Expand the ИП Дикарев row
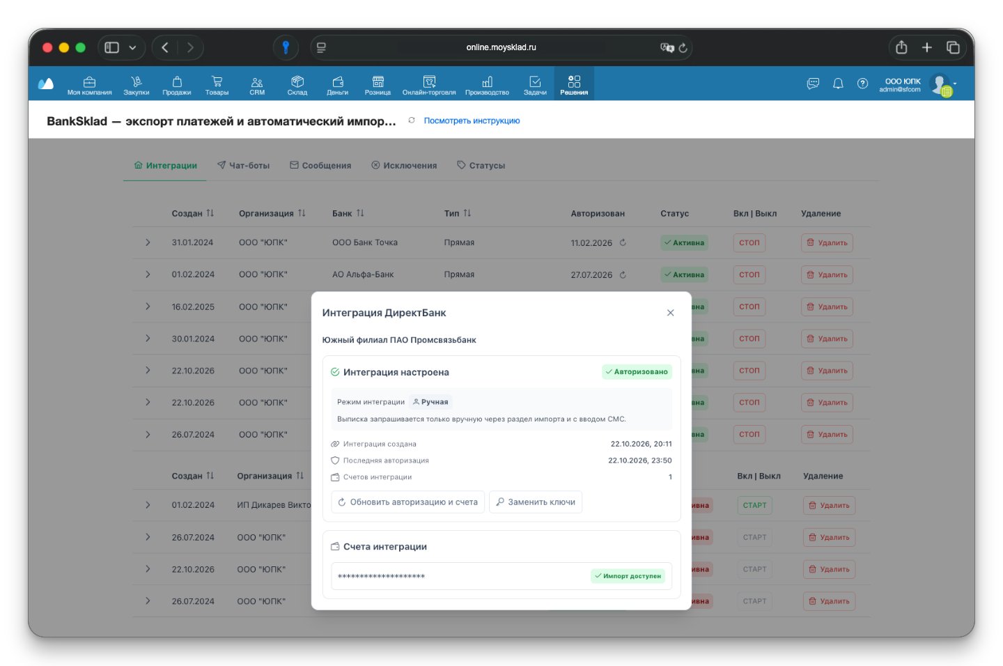 point(148,505)
